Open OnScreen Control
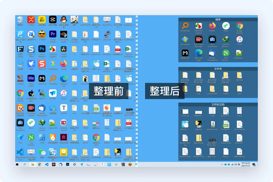Viewport: 273px width, 182px height. tap(64, 123)
